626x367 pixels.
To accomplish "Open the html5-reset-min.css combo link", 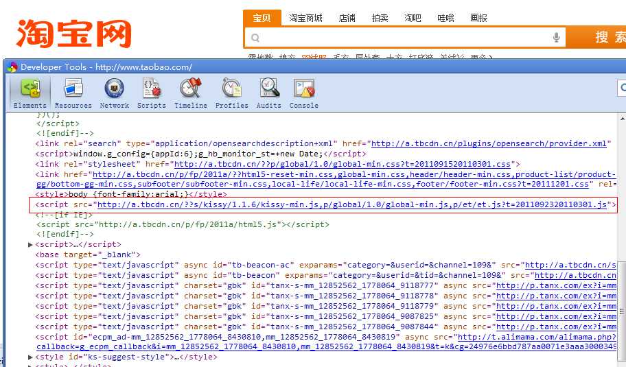I will tap(354, 174).
